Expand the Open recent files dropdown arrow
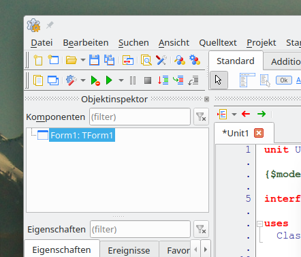Image resolution: width=301 pixels, height=257 pixels. tap(83, 60)
